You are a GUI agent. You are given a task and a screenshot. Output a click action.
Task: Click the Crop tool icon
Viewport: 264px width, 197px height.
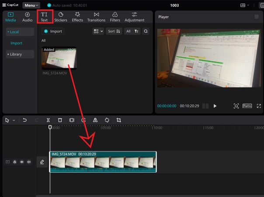[x=119, y=120]
